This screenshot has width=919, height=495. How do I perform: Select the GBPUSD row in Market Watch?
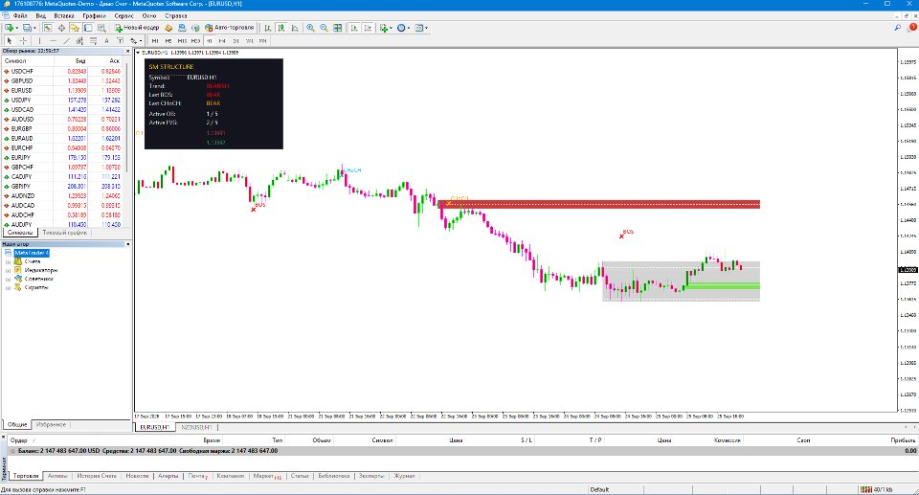pos(62,81)
